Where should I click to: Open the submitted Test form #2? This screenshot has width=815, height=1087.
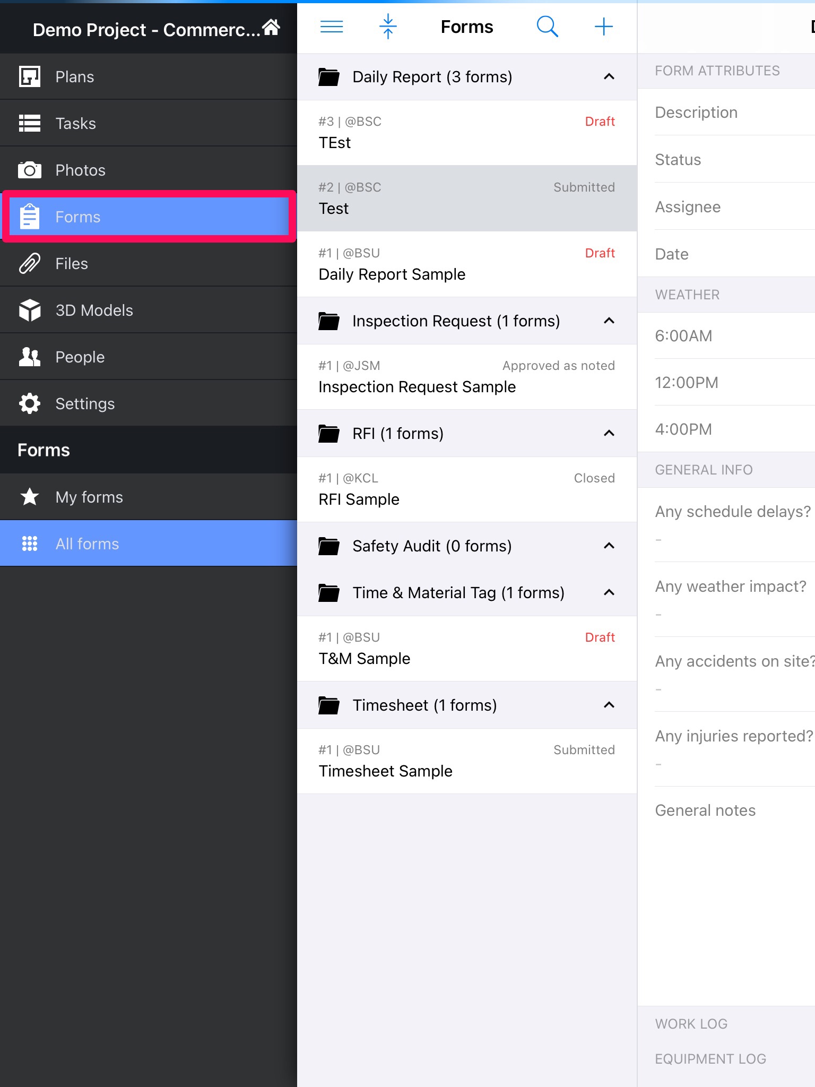(x=467, y=199)
